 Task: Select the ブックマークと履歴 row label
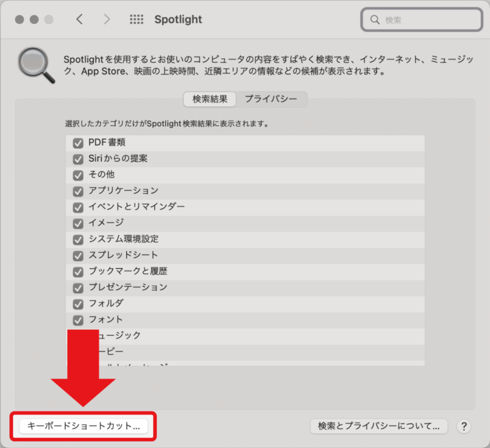click(x=128, y=271)
